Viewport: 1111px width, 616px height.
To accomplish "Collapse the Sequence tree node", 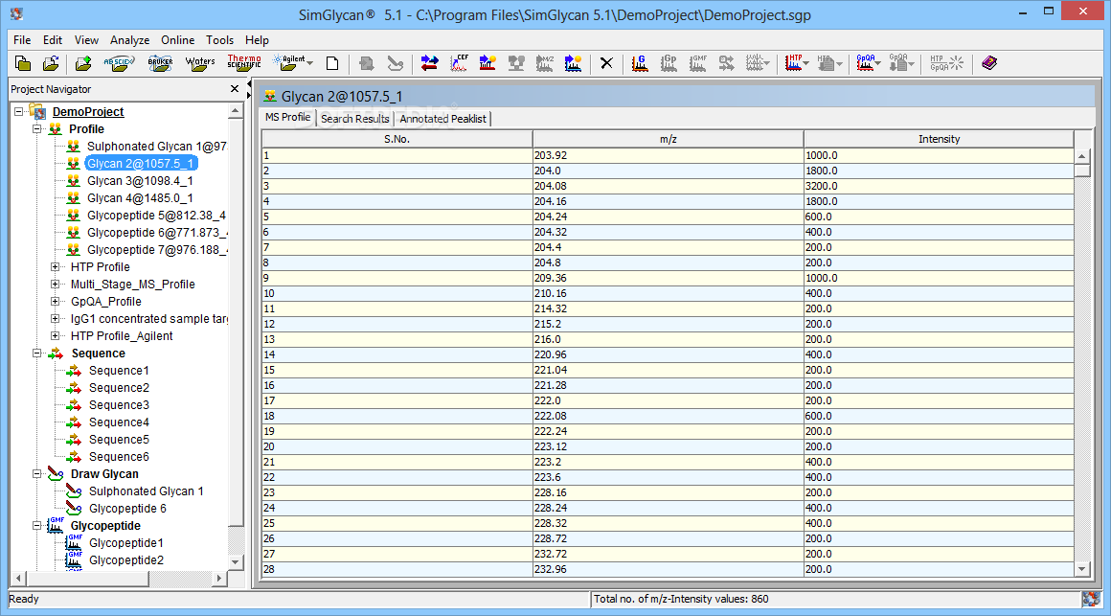I will pos(36,353).
